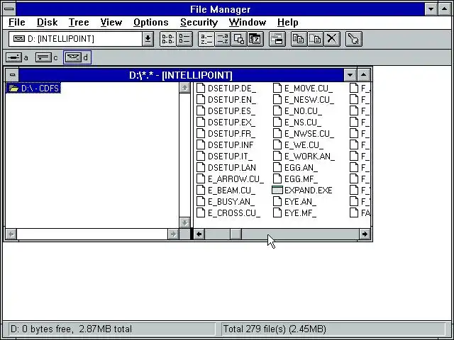
Task: Open the View menu
Action: click(111, 22)
